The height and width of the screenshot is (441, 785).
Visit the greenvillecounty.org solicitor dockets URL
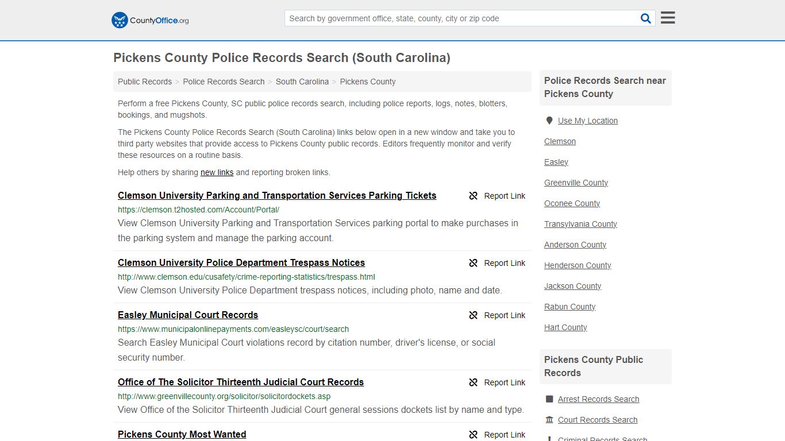pos(224,396)
